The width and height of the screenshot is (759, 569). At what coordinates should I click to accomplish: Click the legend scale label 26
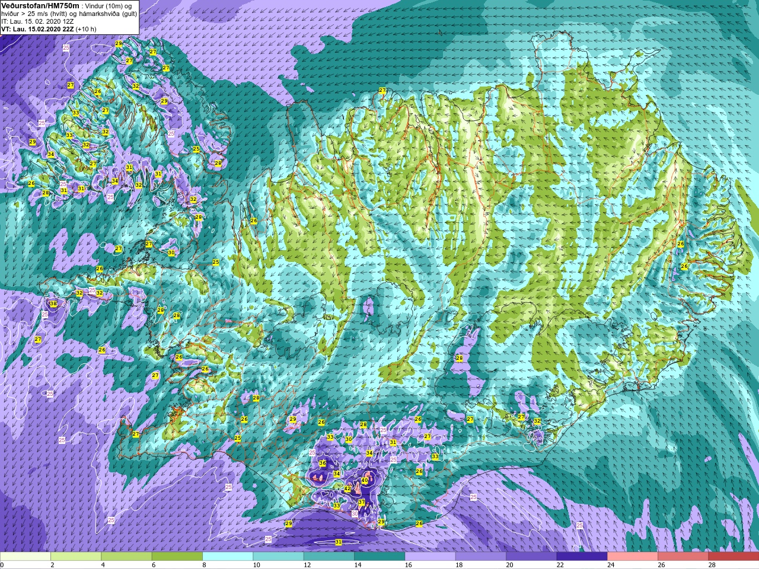[x=661, y=565]
